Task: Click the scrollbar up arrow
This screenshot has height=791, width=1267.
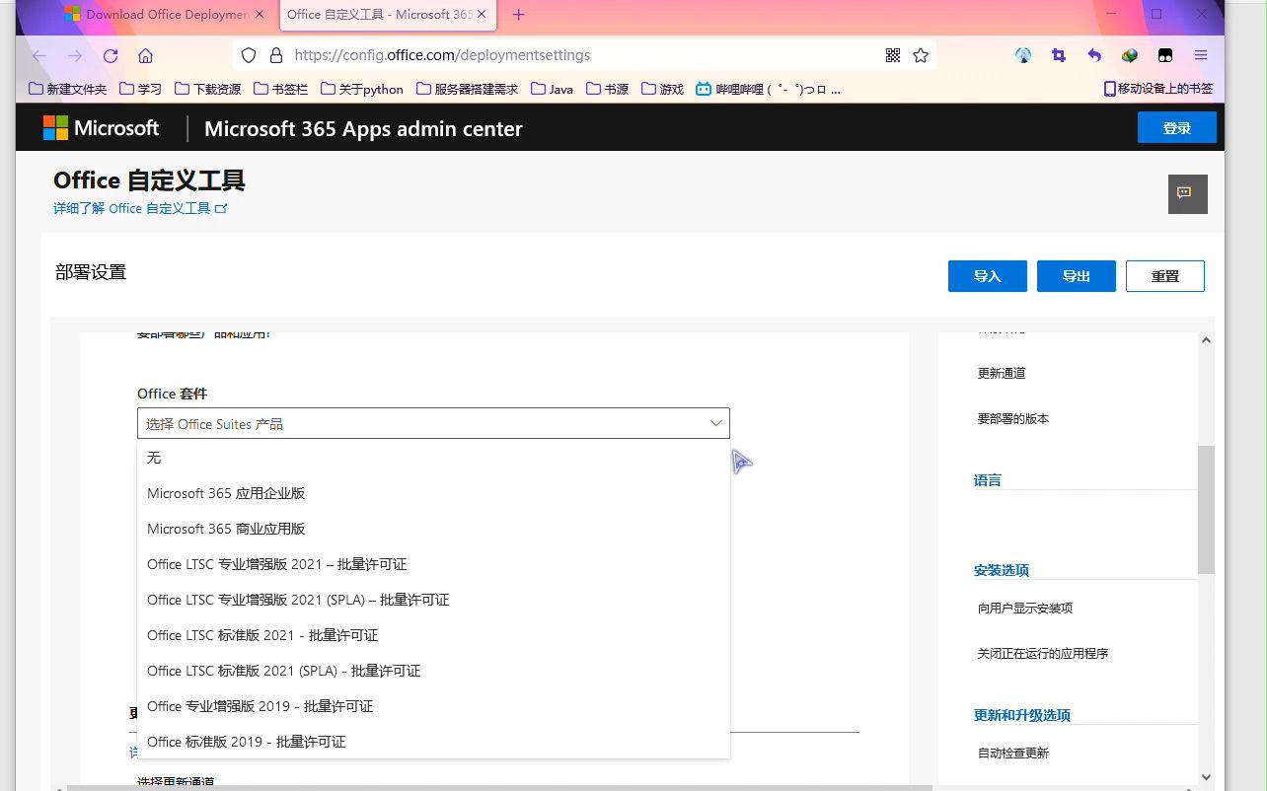Action: [1206, 340]
